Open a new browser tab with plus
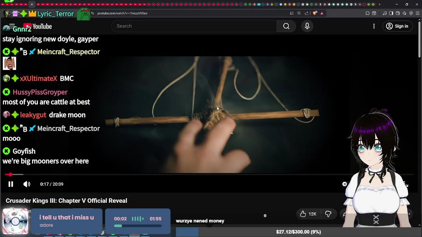 [x=379, y=4]
